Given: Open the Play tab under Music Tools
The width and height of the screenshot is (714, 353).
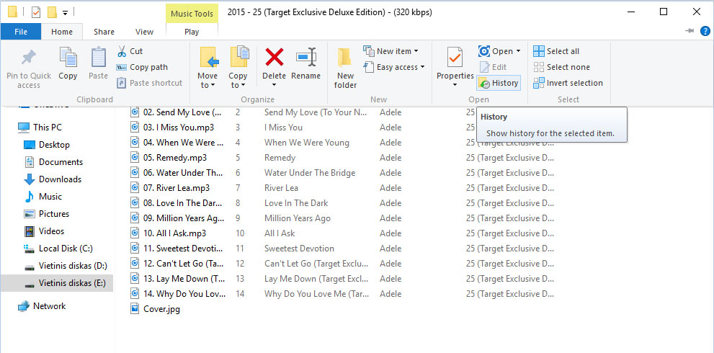Looking at the screenshot, I should coord(192,32).
